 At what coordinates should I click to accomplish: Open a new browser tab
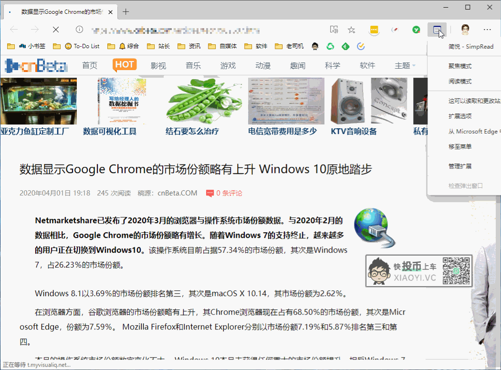126,12
